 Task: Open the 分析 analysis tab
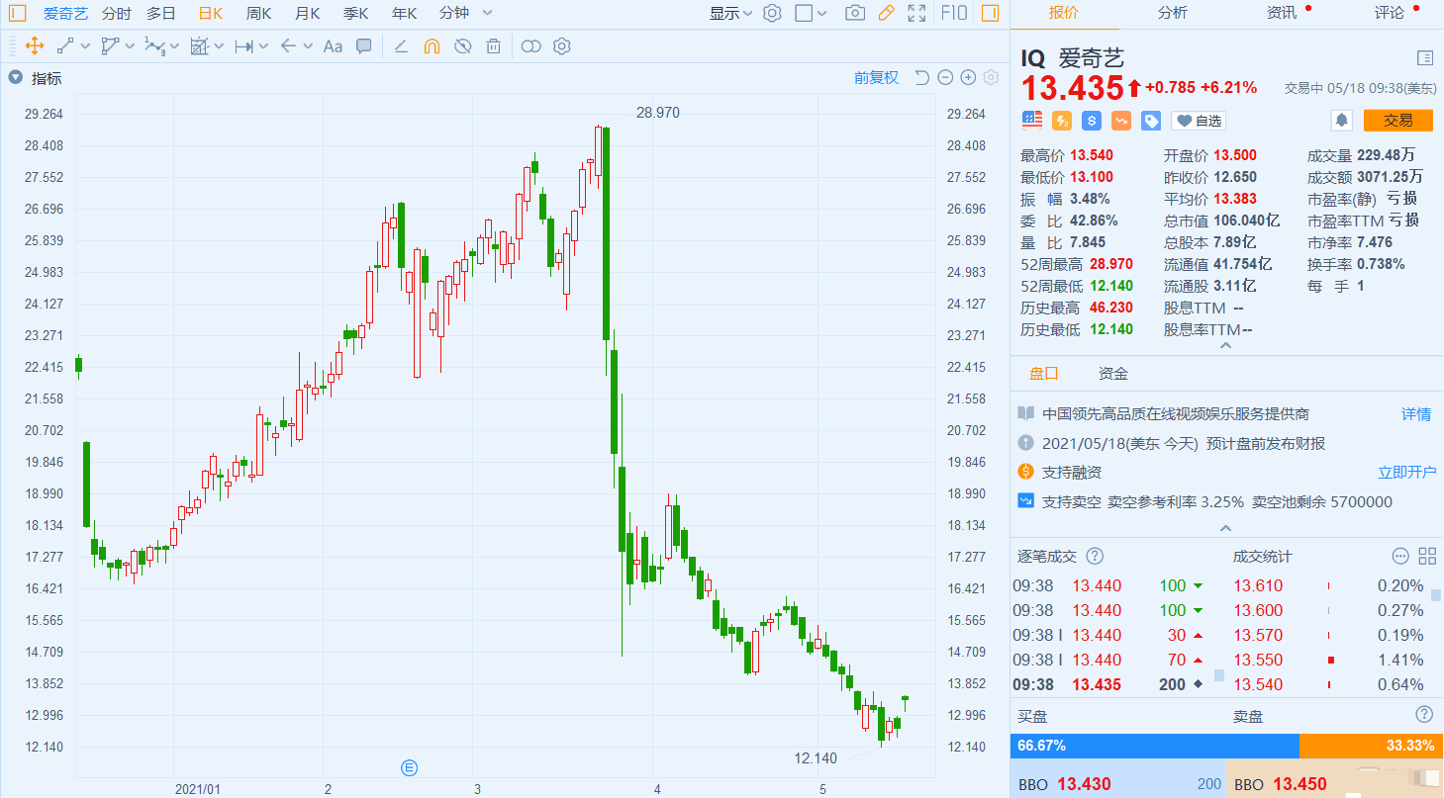1172,13
